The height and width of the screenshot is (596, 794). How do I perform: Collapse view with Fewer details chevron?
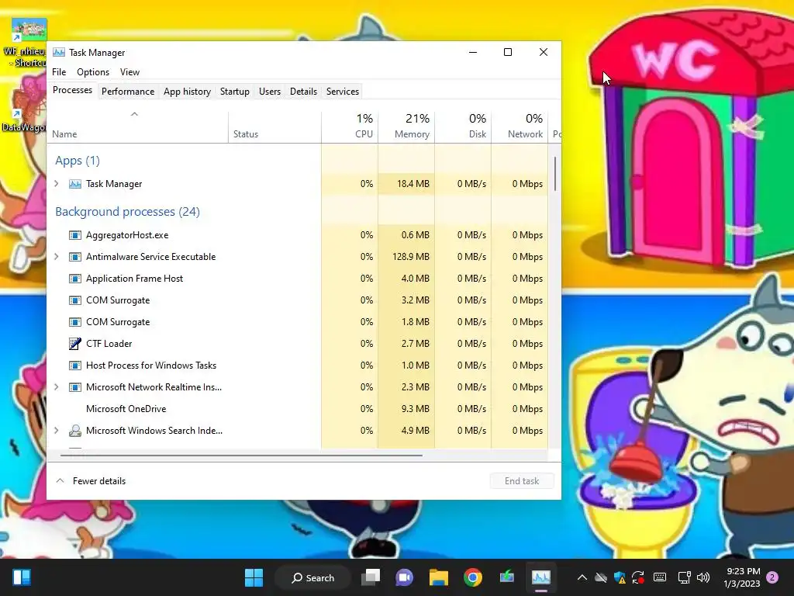[x=60, y=480]
